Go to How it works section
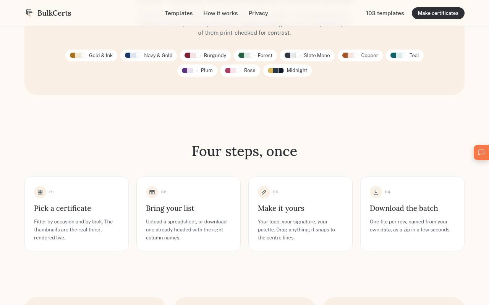Image resolution: width=489 pixels, height=305 pixels. coord(220,13)
